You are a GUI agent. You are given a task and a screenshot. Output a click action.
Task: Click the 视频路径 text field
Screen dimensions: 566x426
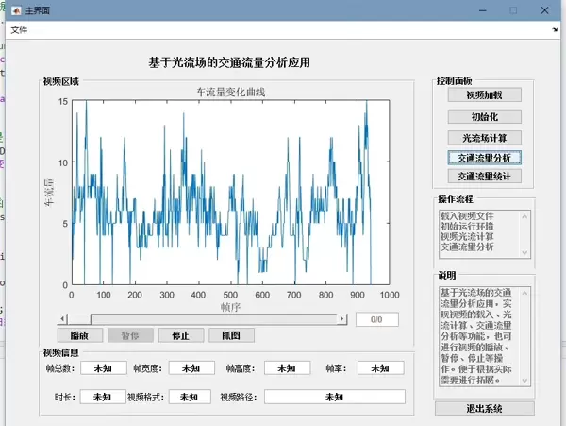click(x=334, y=398)
